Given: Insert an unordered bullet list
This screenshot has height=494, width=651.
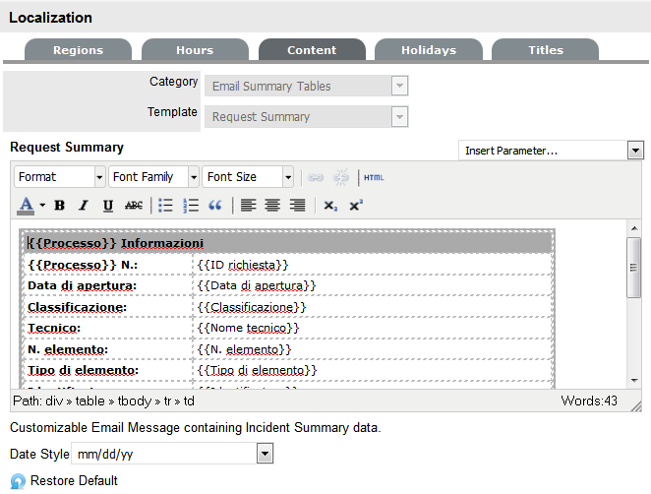Looking at the screenshot, I should point(165,206).
